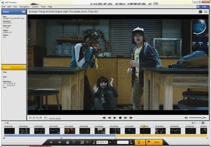Select thumbnail at 00:16:00:00 on timeline
The height and width of the screenshot is (147, 211).
pos(70,131)
